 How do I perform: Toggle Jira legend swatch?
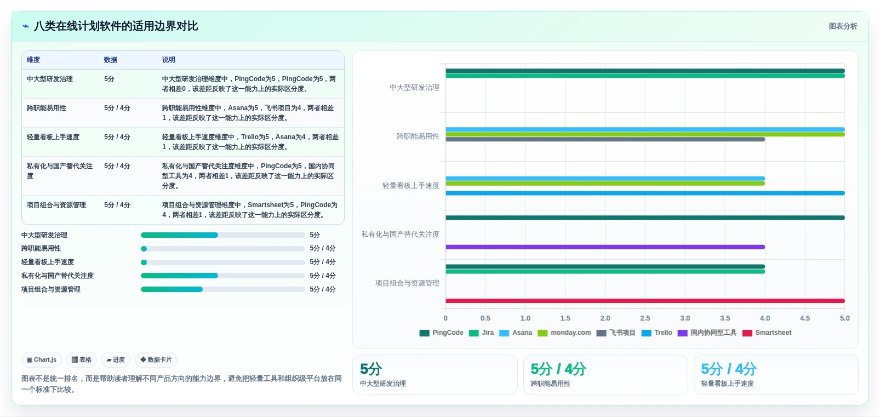474,333
